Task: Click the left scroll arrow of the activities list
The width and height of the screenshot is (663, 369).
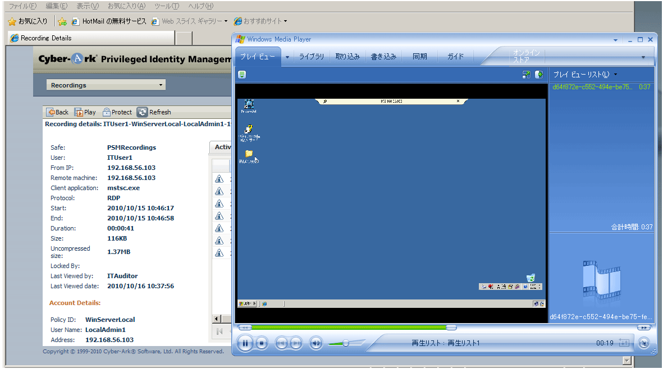Action: point(217,319)
